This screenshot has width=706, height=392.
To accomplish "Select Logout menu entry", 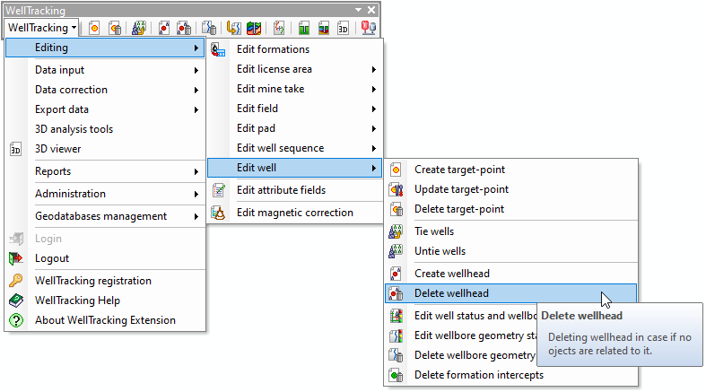I will (105, 258).
